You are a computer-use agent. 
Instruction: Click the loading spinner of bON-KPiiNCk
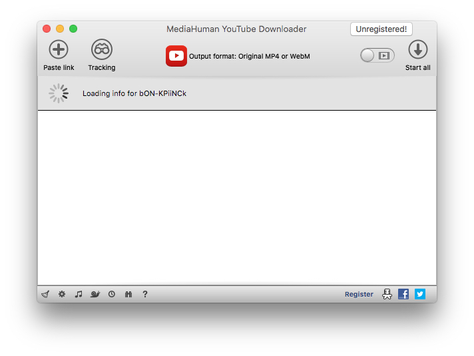click(x=59, y=93)
